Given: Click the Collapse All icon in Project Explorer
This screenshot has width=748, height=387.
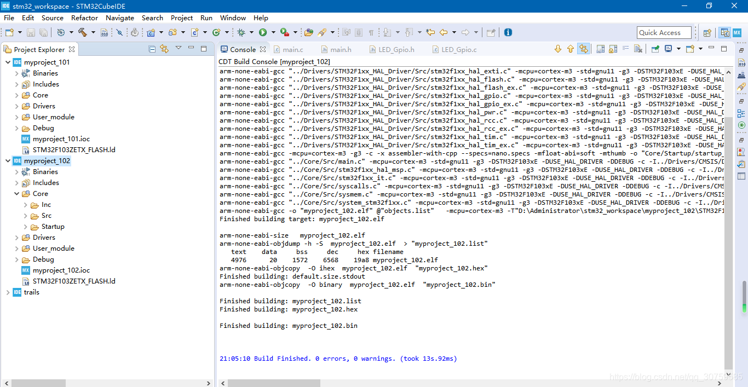Looking at the screenshot, I should pyautogui.click(x=152, y=49).
